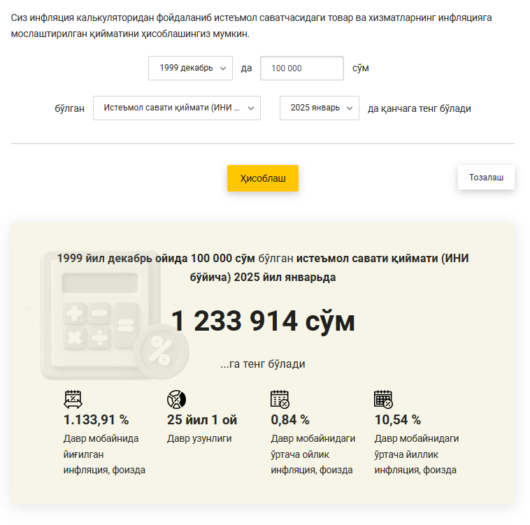Click the percent coin on the calculator
Viewport: 530px width, 525px height.
click(x=162, y=350)
